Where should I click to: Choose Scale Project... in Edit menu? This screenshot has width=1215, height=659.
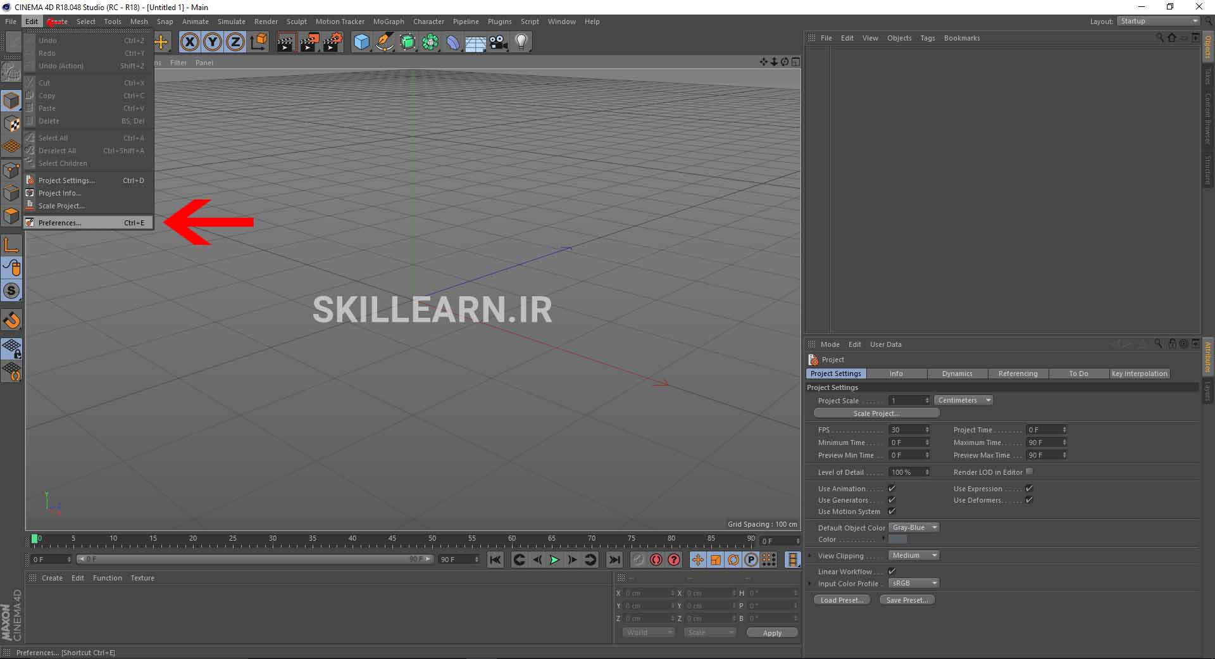[x=88, y=206]
